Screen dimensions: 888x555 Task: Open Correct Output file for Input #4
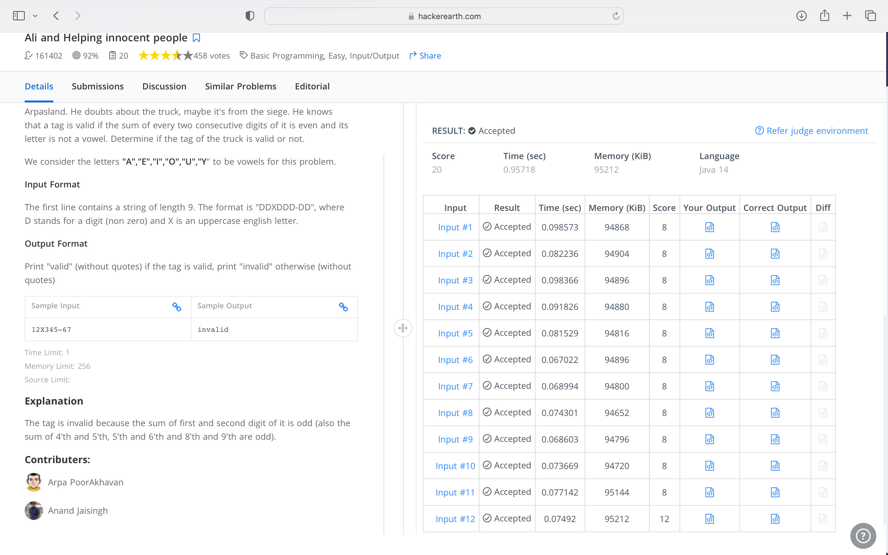(x=775, y=306)
